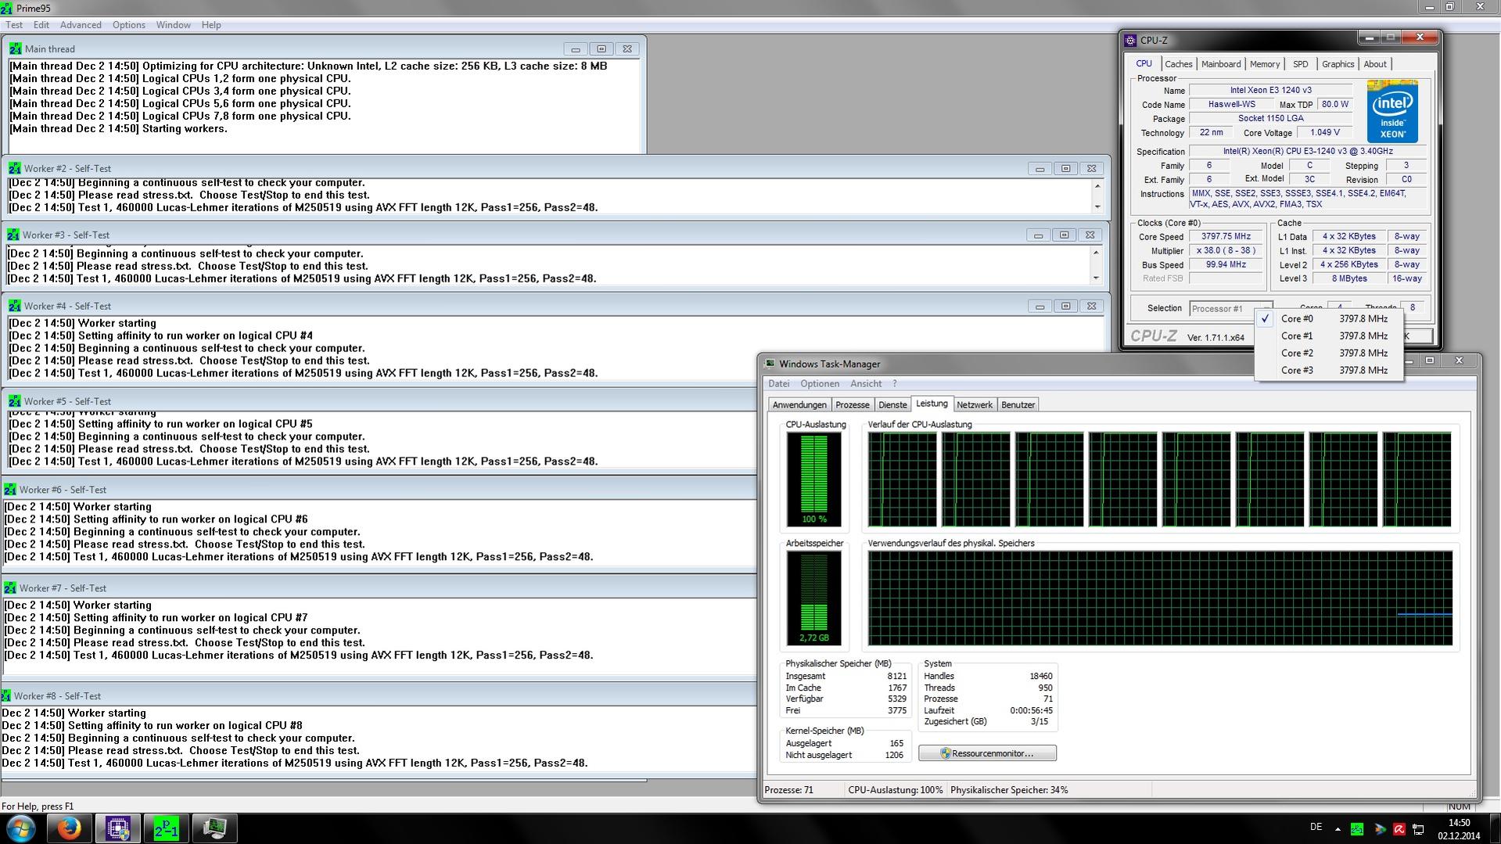Click the Worker #7 window icon

10,588
